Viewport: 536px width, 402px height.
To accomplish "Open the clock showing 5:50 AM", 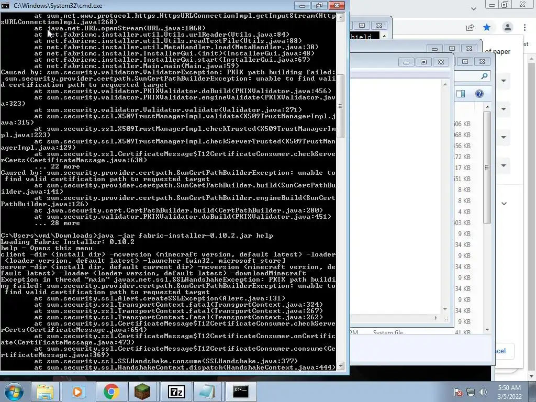I will (509, 388).
